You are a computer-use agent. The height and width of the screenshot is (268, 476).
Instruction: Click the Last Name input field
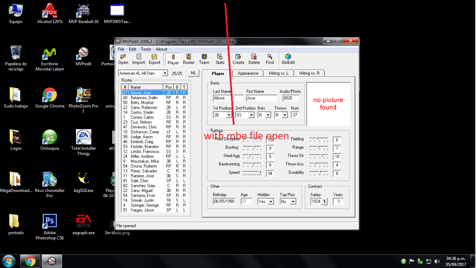tap(228, 98)
